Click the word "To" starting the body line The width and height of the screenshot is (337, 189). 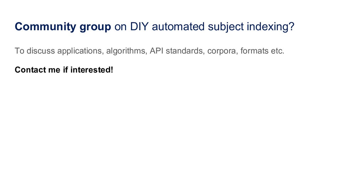19,51
